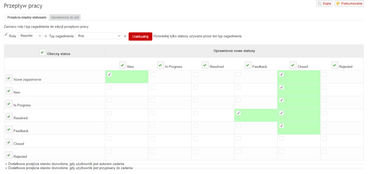
Task: Check New to Feedback transition
Action: click(x=239, y=87)
